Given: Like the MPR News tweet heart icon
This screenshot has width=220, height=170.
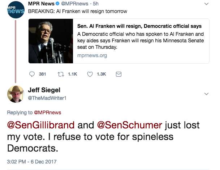Looking at the screenshot, I should point(90,74).
